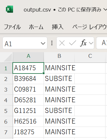This screenshot has height=139, width=107.
Task: Select row 5 header
Action: 6,111
